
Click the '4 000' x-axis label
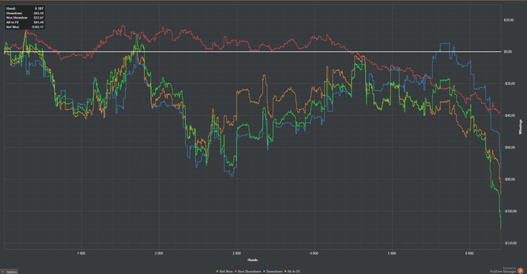pyautogui.click(x=314, y=254)
